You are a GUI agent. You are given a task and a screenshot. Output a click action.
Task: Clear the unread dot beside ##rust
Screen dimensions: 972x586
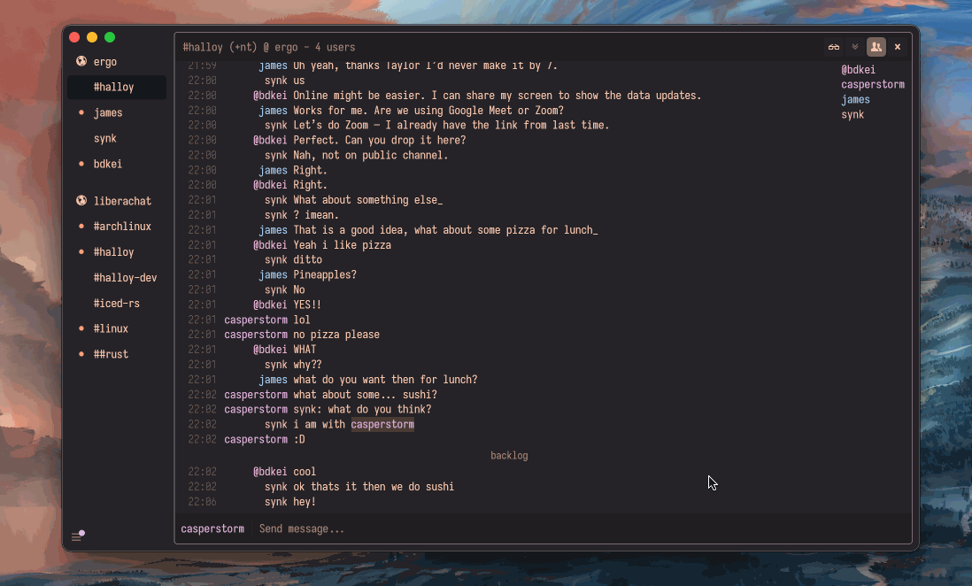[x=80, y=353]
